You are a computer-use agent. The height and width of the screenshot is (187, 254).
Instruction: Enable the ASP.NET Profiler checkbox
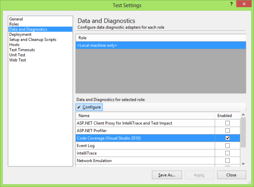point(227,131)
